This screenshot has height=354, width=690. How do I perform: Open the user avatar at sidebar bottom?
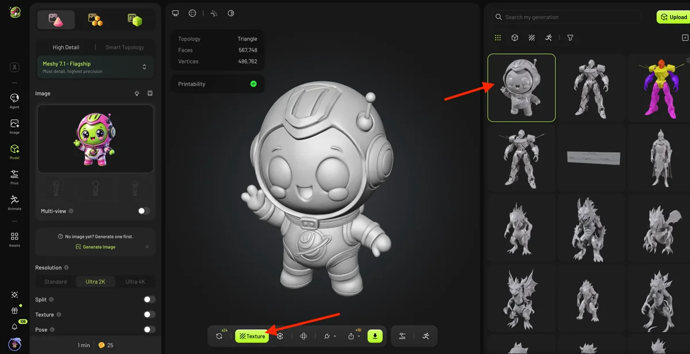click(14, 344)
